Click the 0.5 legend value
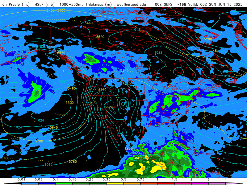 [124, 179]
